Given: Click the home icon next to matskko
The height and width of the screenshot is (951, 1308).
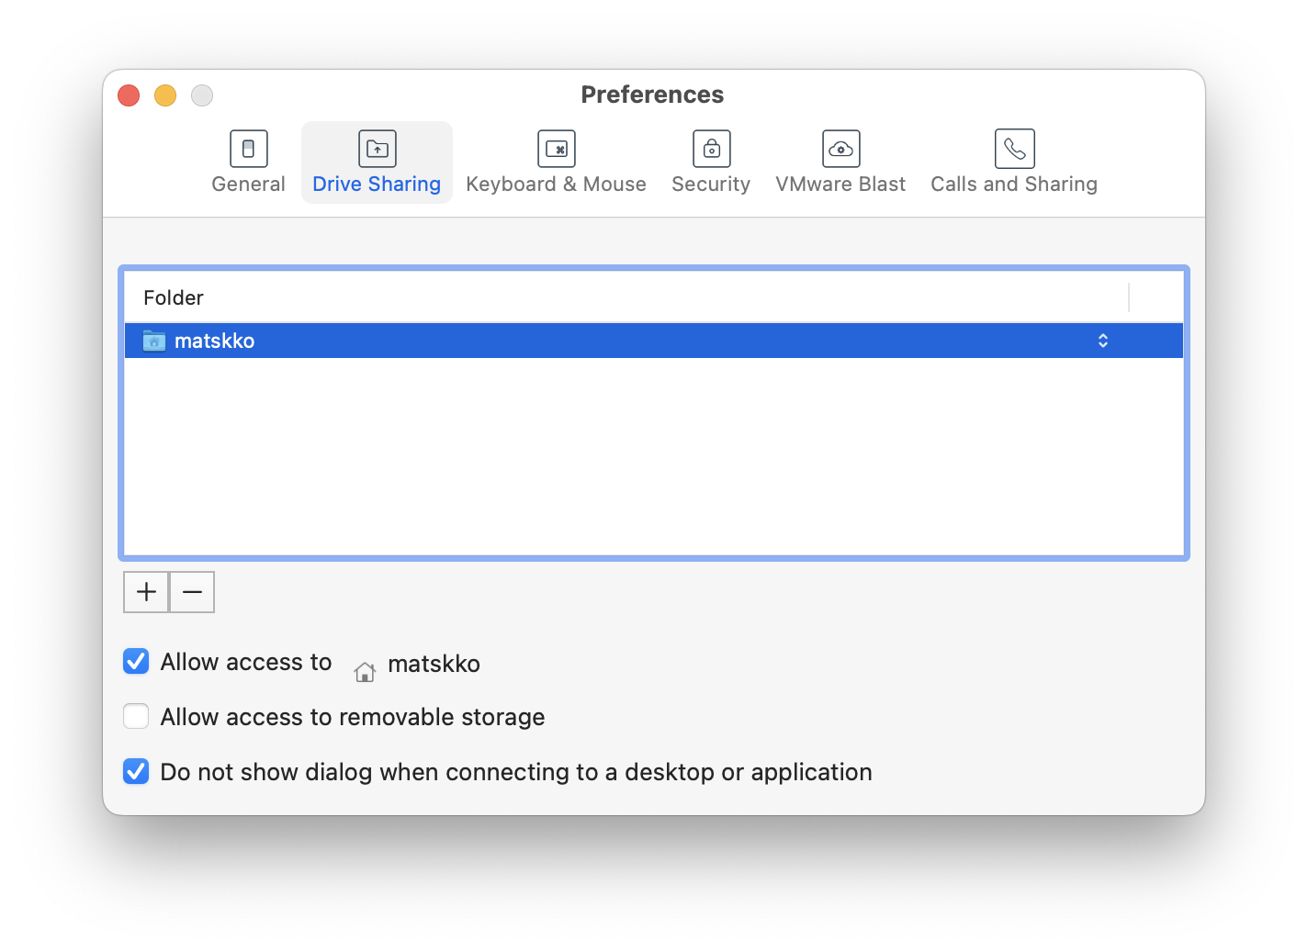Looking at the screenshot, I should coord(365,672).
